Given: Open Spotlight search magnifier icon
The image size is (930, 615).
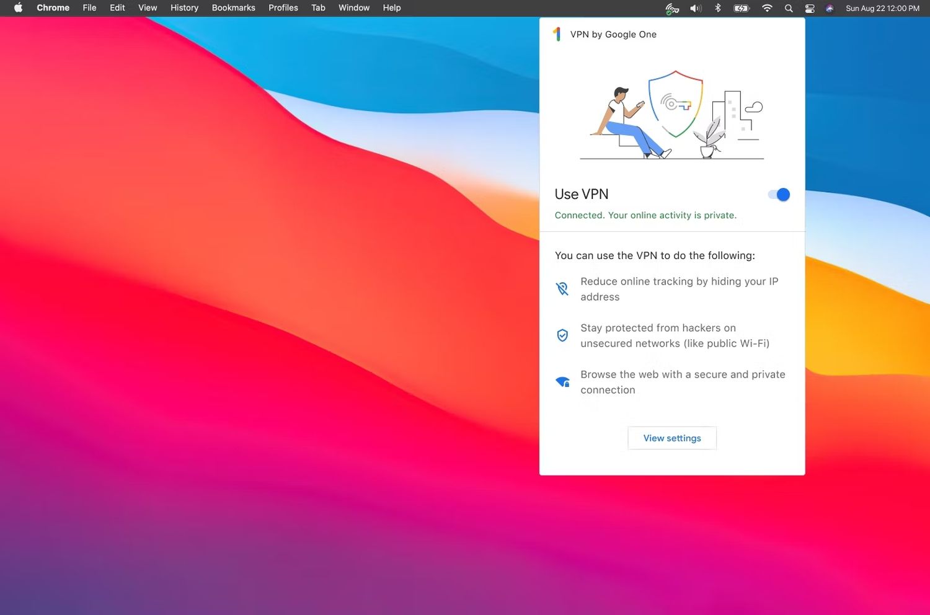Looking at the screenshot, I should pos(789,9).
